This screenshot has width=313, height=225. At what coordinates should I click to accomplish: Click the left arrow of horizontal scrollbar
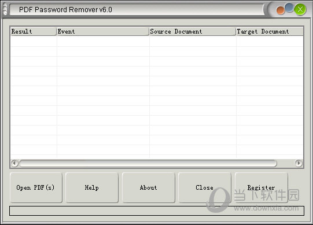click(14, 163)
